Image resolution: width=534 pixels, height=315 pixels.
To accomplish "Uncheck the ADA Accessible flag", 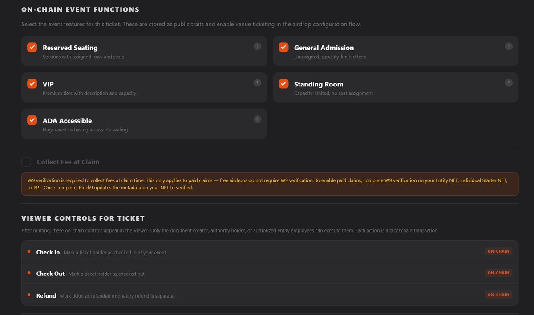I will (x=32, y=120).
